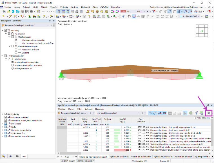Click the Přejít na table menu
214x163 pixels.
tap(62, 109)
